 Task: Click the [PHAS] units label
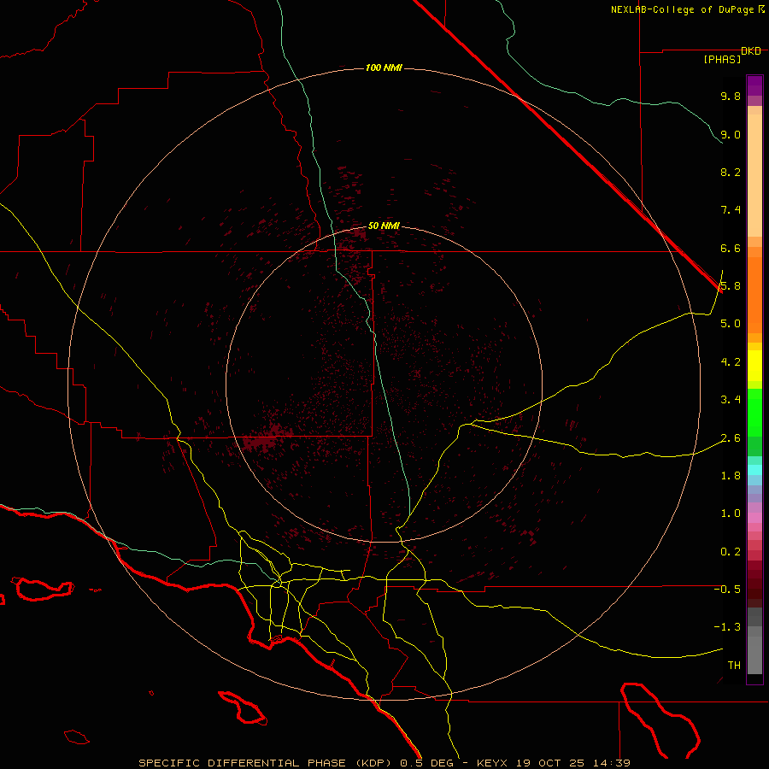[722, 60]
